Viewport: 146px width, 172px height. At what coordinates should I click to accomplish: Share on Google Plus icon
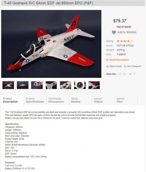(x=125, y=74)
